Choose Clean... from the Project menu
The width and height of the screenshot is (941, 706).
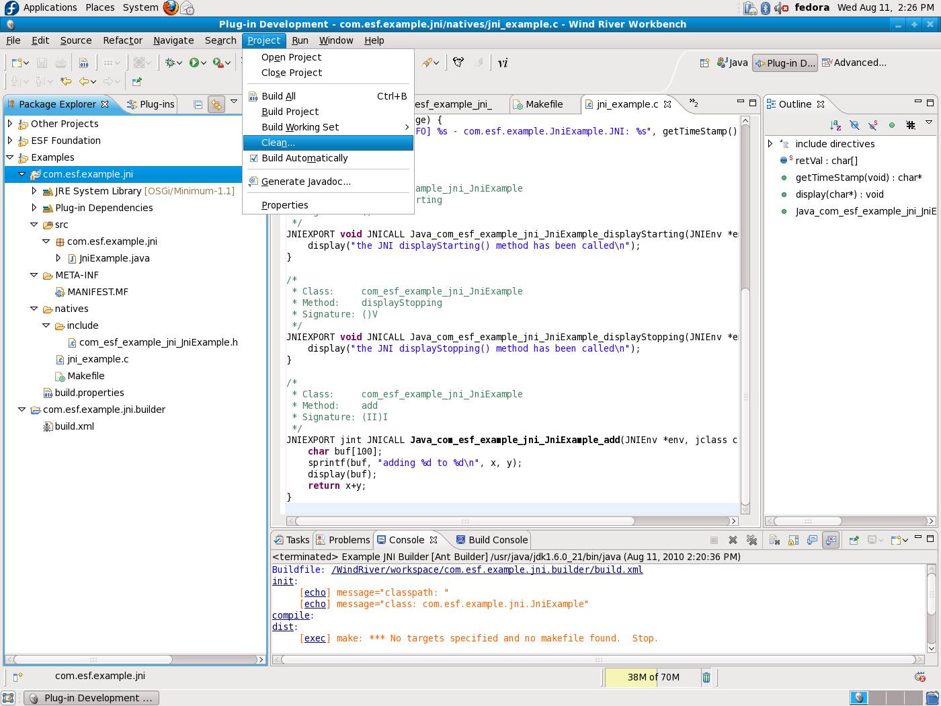tap(328, 143)
